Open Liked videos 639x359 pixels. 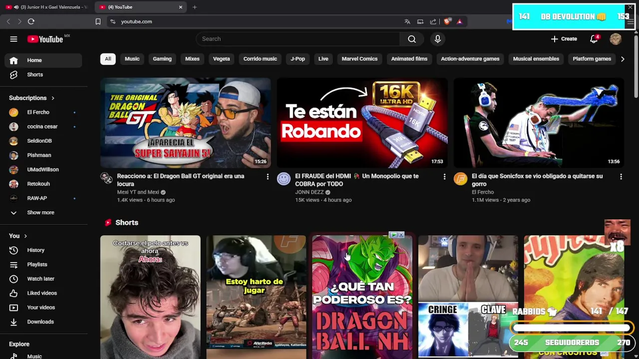click(x=44, y=293)
